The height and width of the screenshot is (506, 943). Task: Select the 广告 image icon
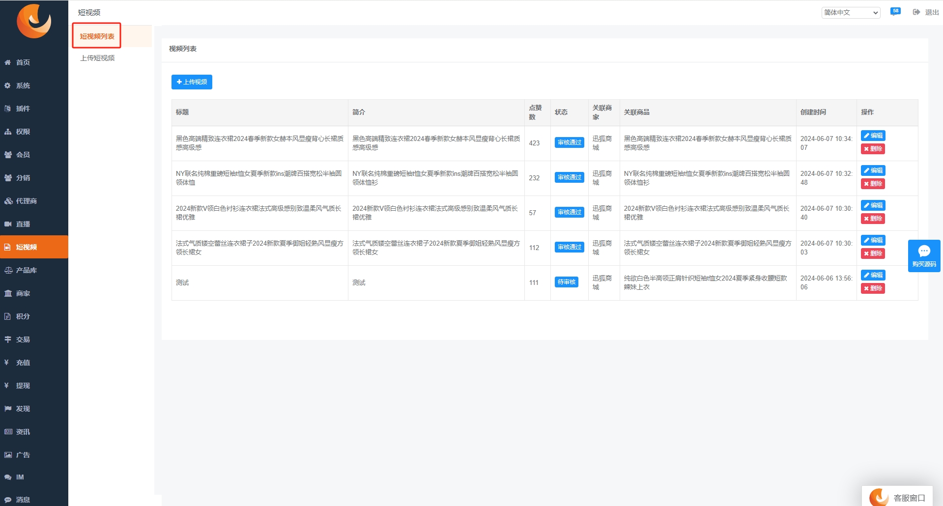[8, 455]
